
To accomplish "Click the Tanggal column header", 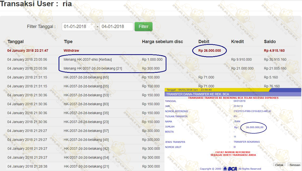I will (x=16, y=42).
